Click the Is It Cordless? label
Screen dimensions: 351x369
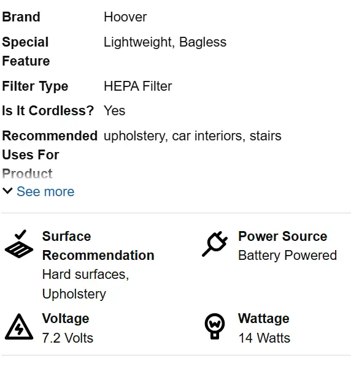[48, 110]
